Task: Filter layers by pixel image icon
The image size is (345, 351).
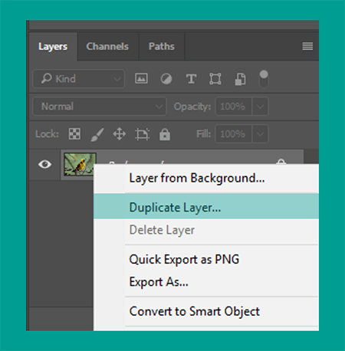Action: (141, 78)
